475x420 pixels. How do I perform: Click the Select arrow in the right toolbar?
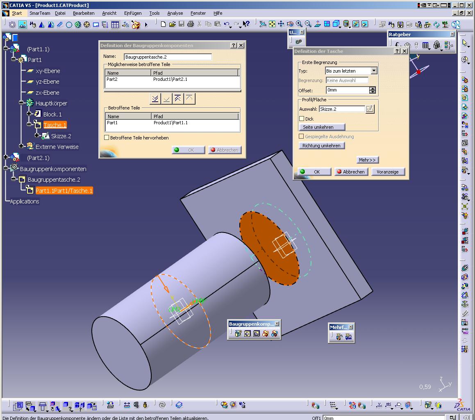(465, 43)
